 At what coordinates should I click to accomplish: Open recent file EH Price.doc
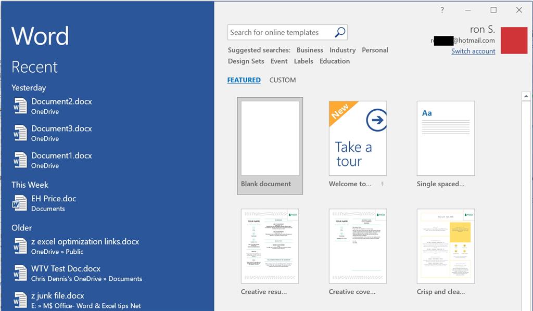[54, 199]
